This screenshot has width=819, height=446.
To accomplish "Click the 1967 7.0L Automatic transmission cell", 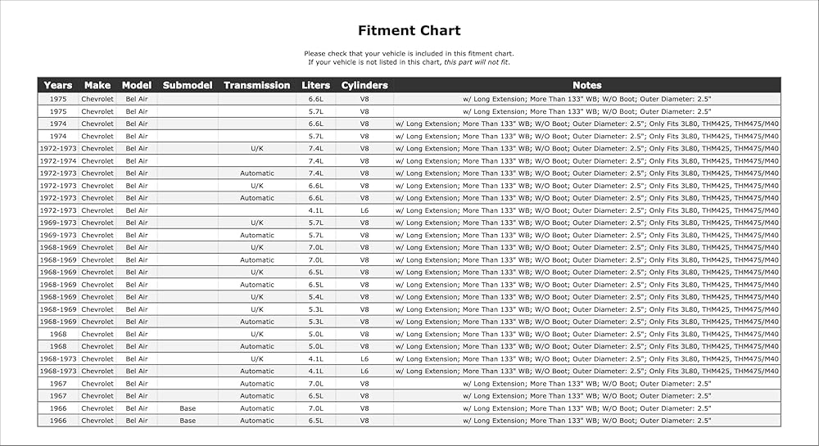I will 256,384.
